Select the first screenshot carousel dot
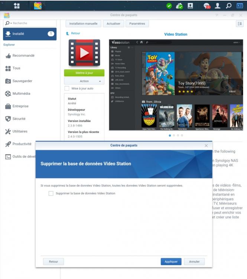This screenshot has width=247, height=279. [x=170, y=135]
